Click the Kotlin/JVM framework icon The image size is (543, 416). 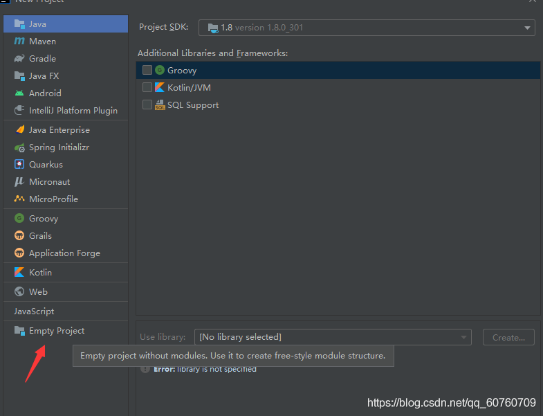click(160, 87)
